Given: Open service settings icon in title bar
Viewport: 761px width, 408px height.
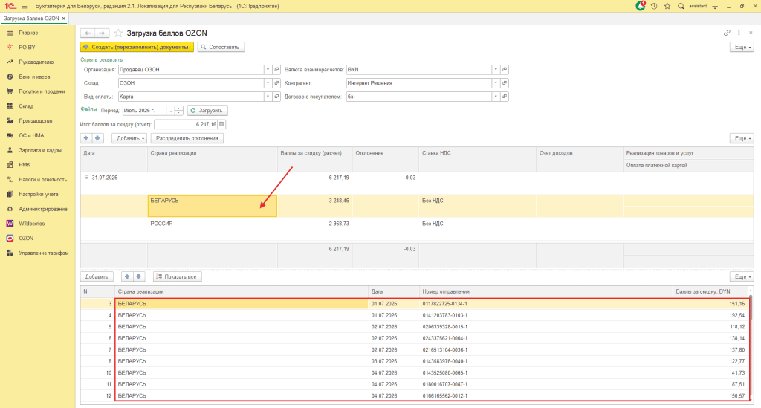Looking at the screenshot, I should [x=715, y=6].
